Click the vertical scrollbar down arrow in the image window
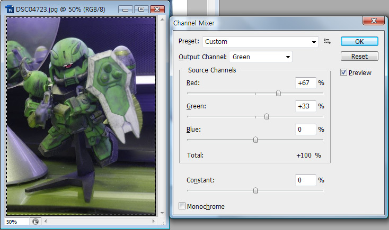 (162, 213)
